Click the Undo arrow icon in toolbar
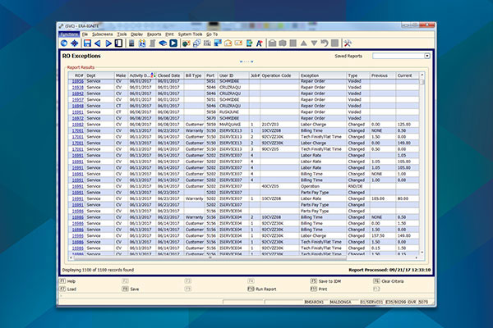The width and height of the screenshot is (493, 328). point(325,43)
